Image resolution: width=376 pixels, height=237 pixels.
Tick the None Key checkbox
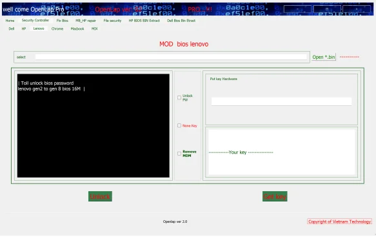pyautogui.click(x=179, y=125)
